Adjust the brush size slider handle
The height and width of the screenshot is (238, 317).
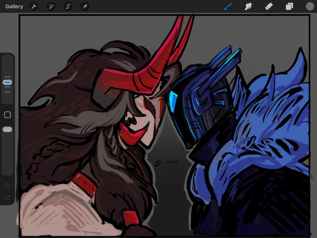(7, 83)
